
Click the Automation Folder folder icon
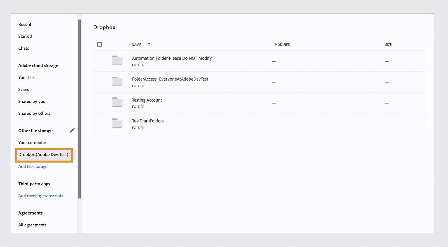117,60
